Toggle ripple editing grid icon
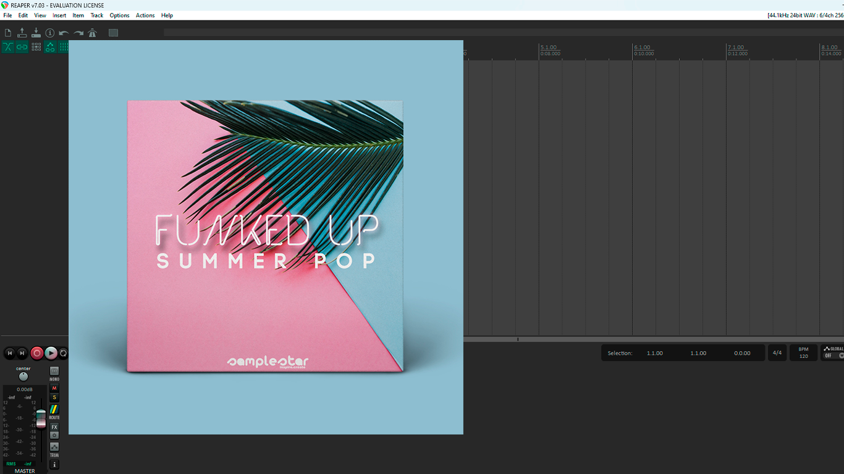 [36, 47]
